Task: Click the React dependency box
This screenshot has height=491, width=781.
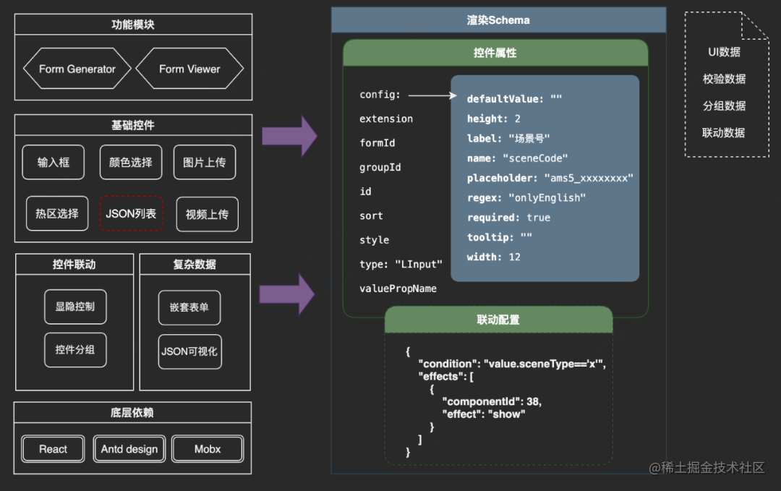Action: 54,449
